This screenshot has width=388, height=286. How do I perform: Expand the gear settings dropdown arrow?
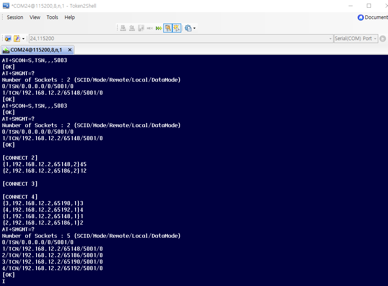pyautogui.click(x=194, y=28)
